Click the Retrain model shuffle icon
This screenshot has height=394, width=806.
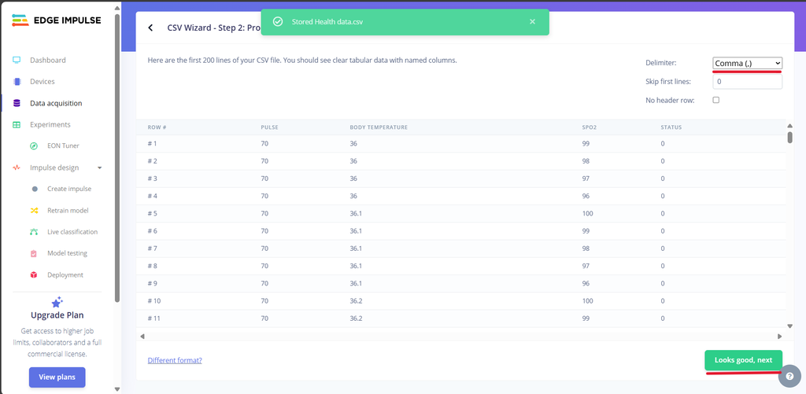pyautogui.click(x=34, y=211)
